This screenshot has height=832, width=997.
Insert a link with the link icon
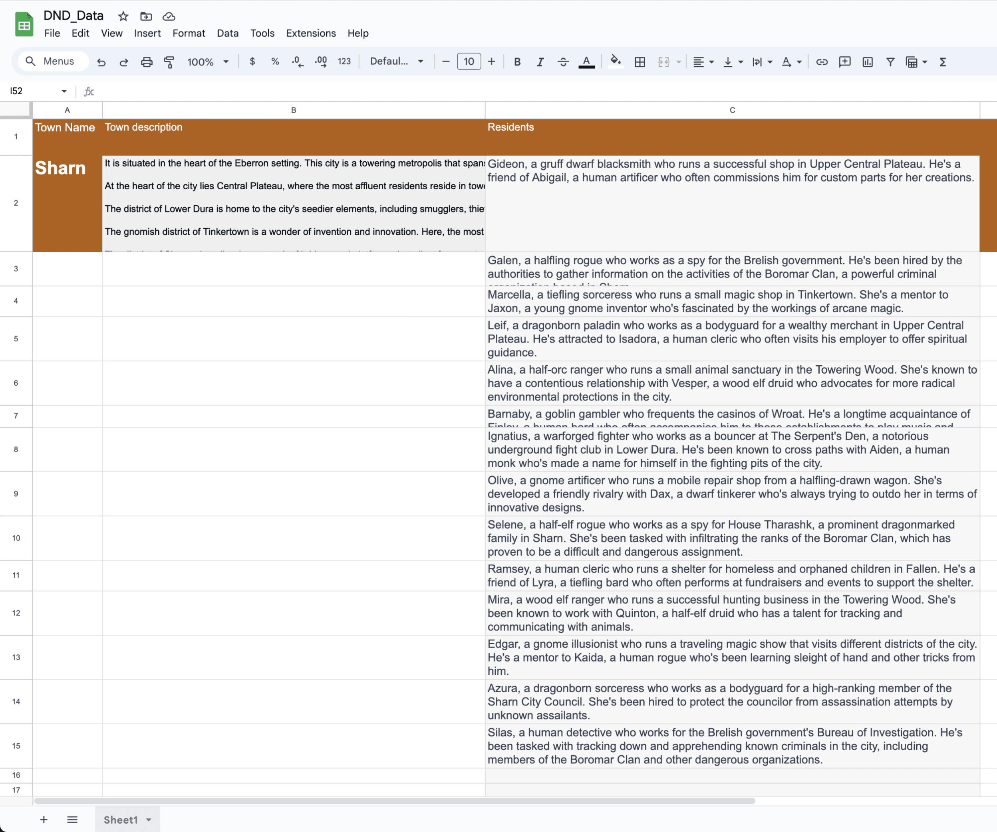(821, 62)
